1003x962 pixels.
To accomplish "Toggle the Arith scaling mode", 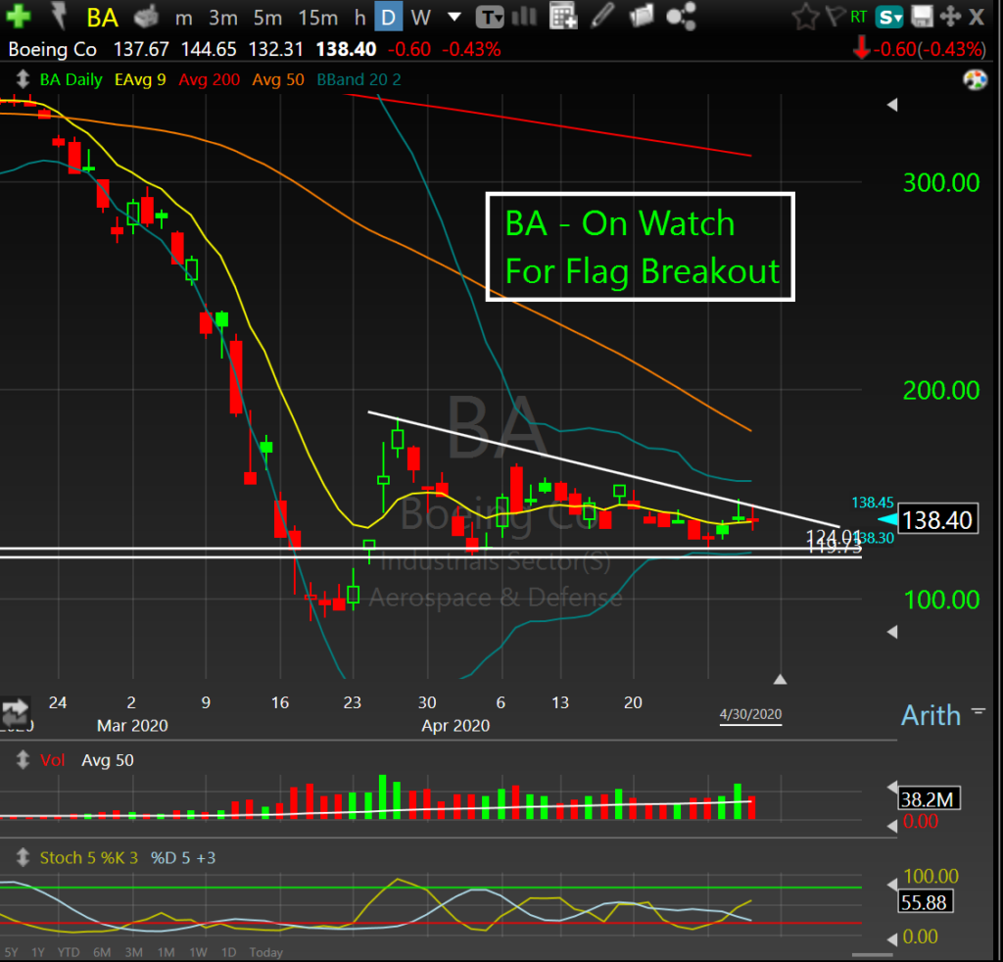I will 931,715.
